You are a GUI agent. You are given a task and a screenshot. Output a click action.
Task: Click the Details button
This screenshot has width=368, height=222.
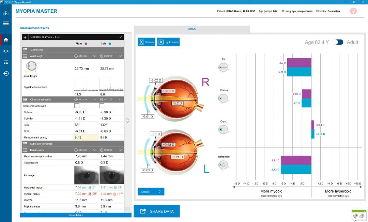point(151,191)
